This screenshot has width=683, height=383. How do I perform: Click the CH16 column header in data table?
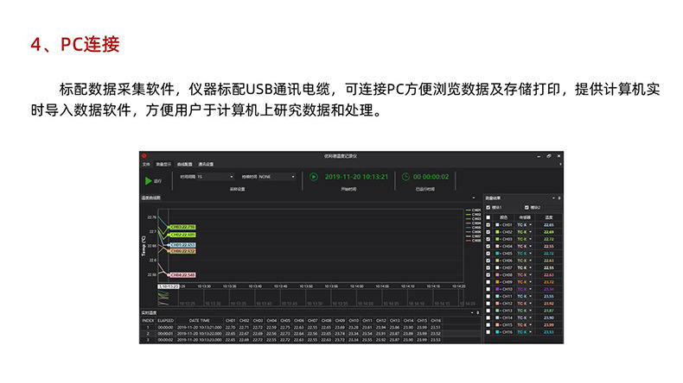[x=436, y=320]
